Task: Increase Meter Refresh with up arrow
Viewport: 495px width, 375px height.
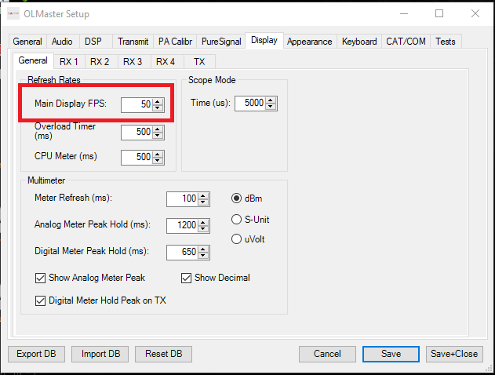Action: 203,195
